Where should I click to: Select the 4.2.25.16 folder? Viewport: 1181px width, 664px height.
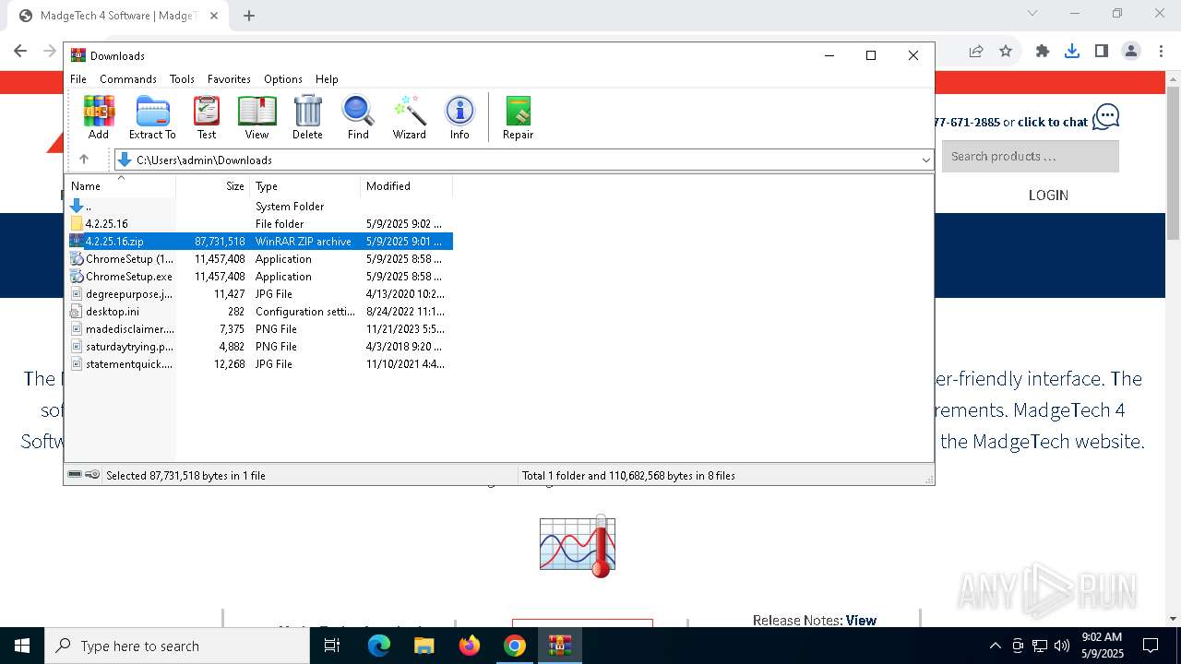[258, 224]
